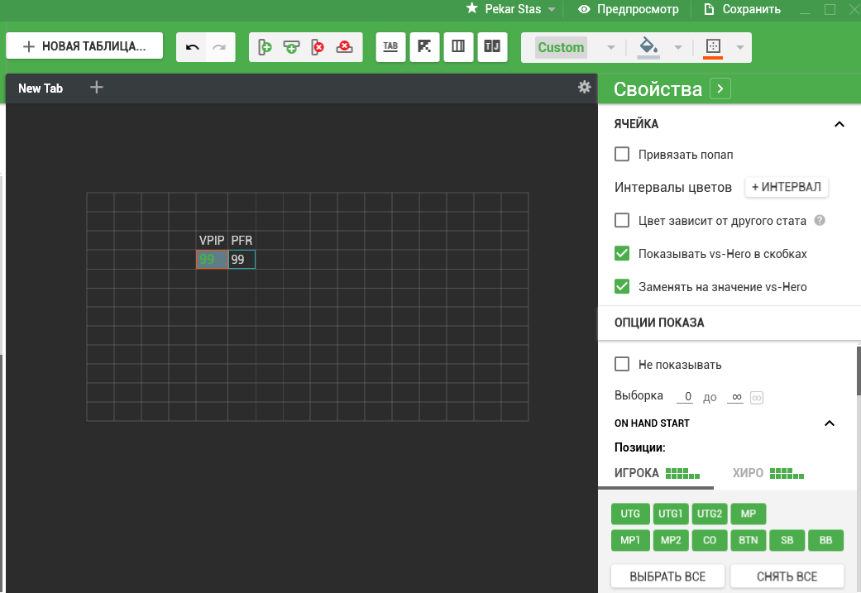Click the delete row icon
The width and height of the screenshot is (861, 593).
344,47
